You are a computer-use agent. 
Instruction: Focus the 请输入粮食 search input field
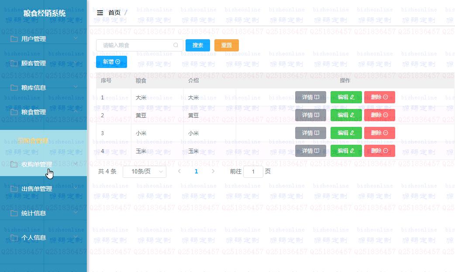tap(140, 45)
